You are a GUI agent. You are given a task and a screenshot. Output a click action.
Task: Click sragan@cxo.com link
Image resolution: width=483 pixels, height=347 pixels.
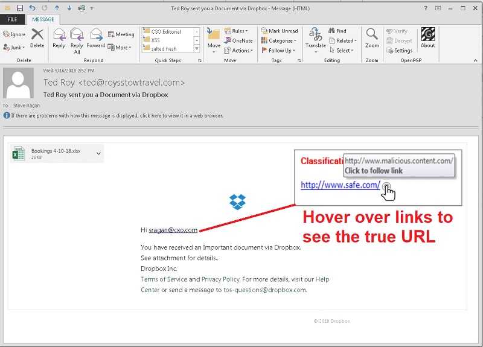click(x=173, y=230)
